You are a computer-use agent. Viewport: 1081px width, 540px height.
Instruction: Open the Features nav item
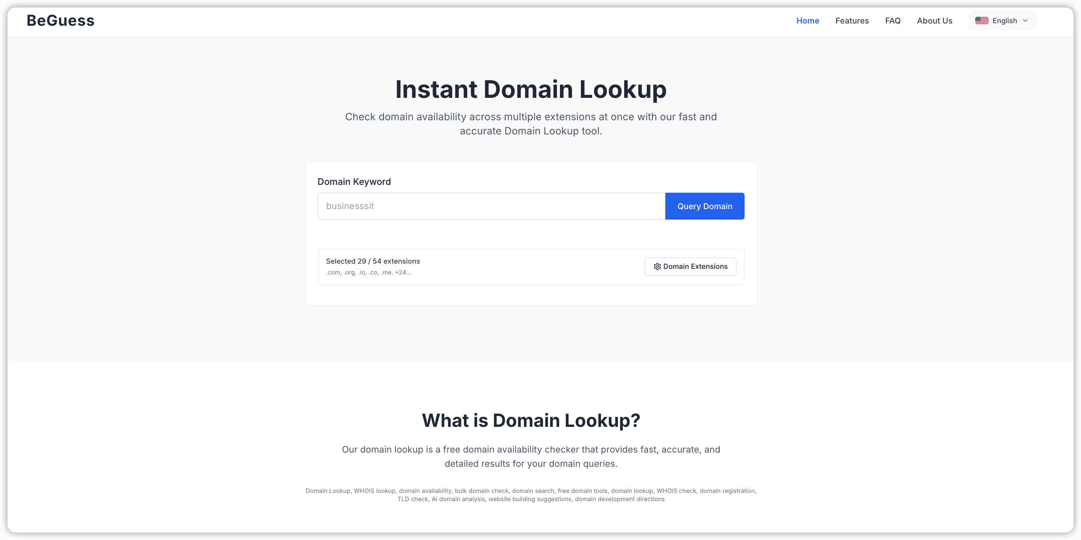(852, 21)
